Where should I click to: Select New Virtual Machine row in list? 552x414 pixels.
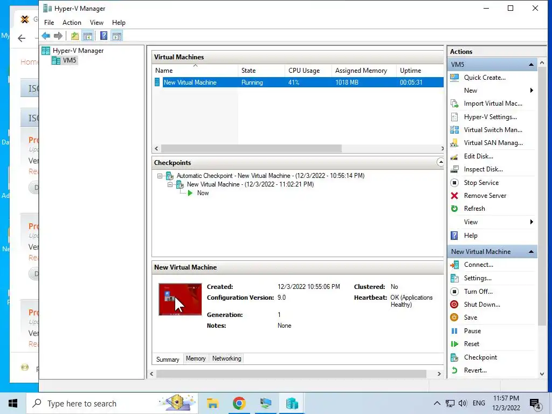(x=298, y=82)
